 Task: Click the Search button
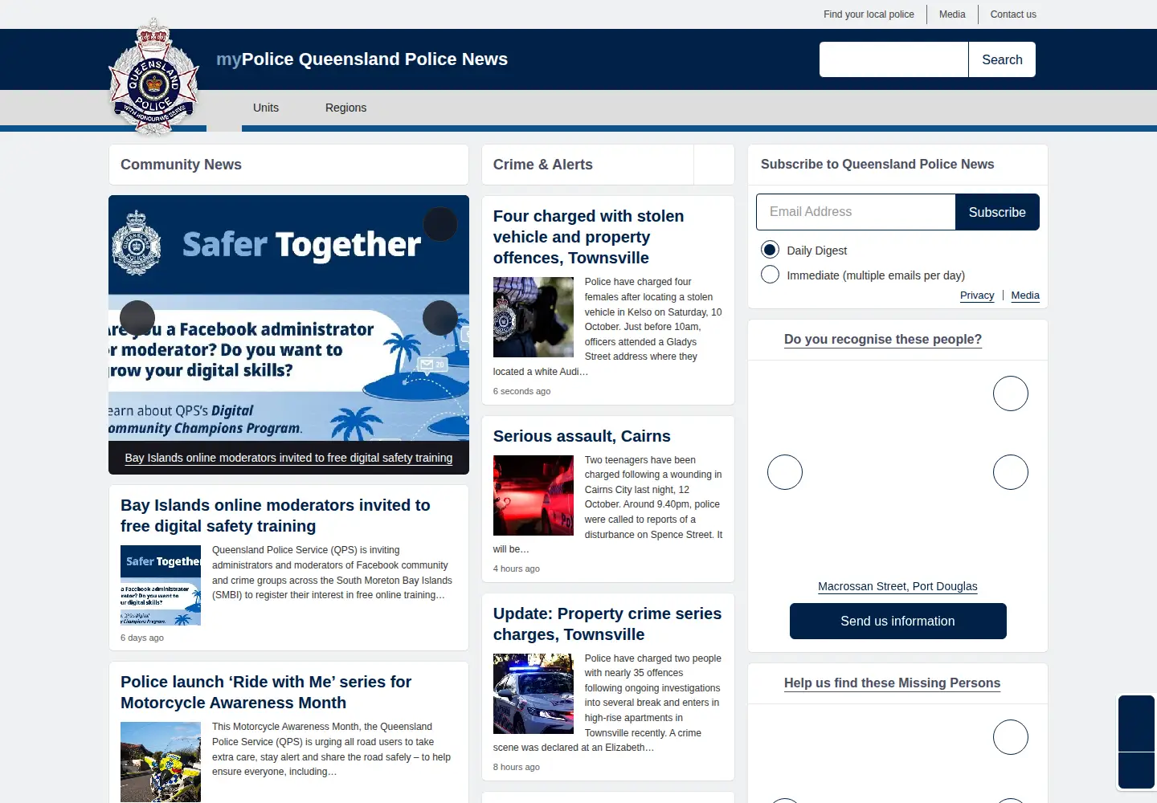pyautogui.click(x=1002, y=59)
